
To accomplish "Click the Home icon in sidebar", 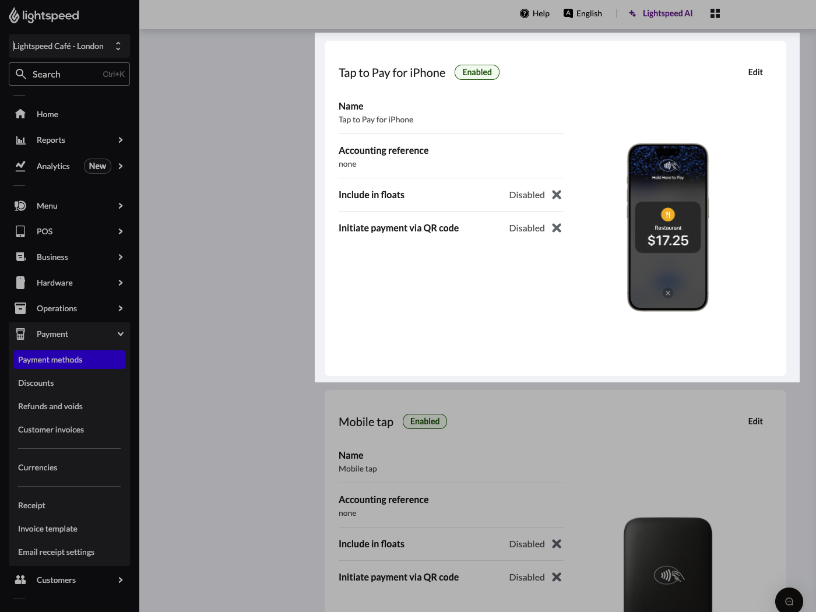I will click(x=20, y=114).
